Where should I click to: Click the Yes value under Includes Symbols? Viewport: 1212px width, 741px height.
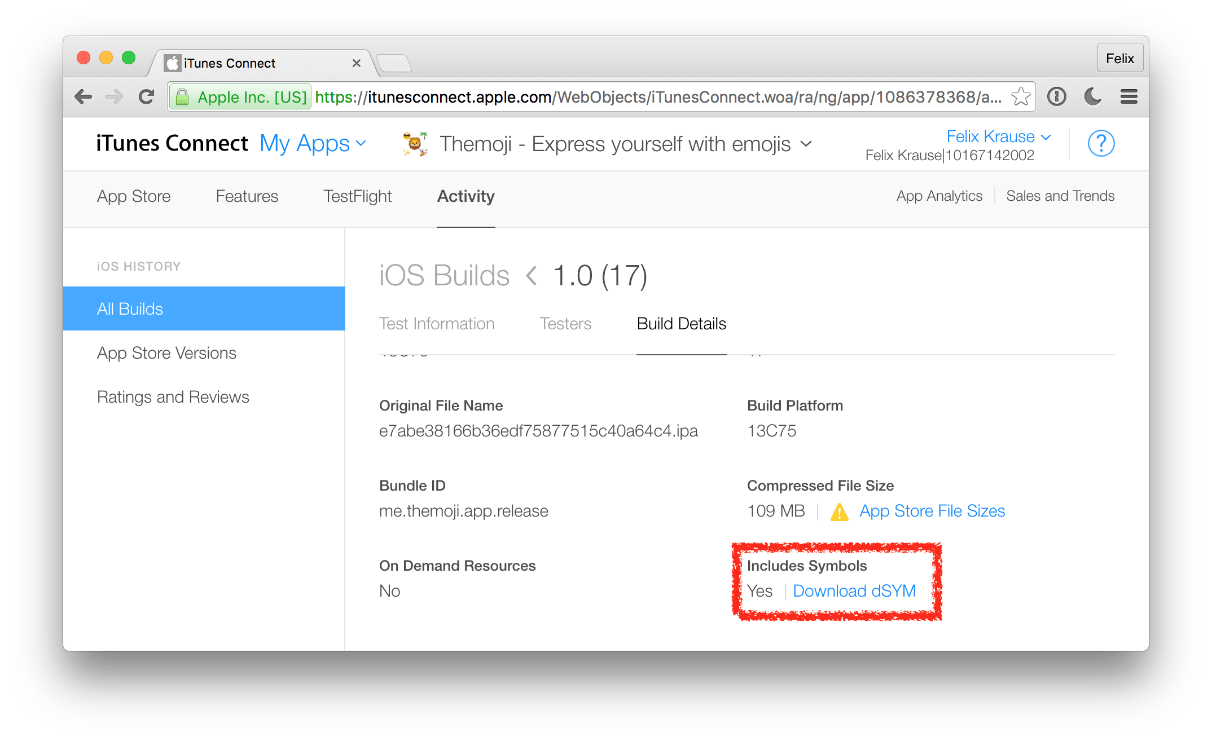(759, 591)
